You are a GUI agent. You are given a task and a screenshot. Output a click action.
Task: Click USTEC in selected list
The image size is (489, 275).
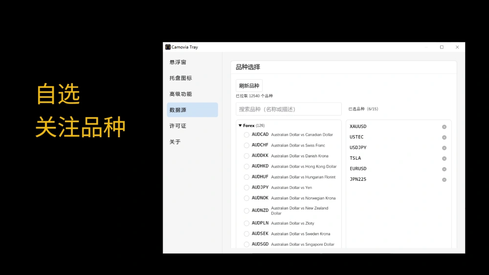(356, 137)
